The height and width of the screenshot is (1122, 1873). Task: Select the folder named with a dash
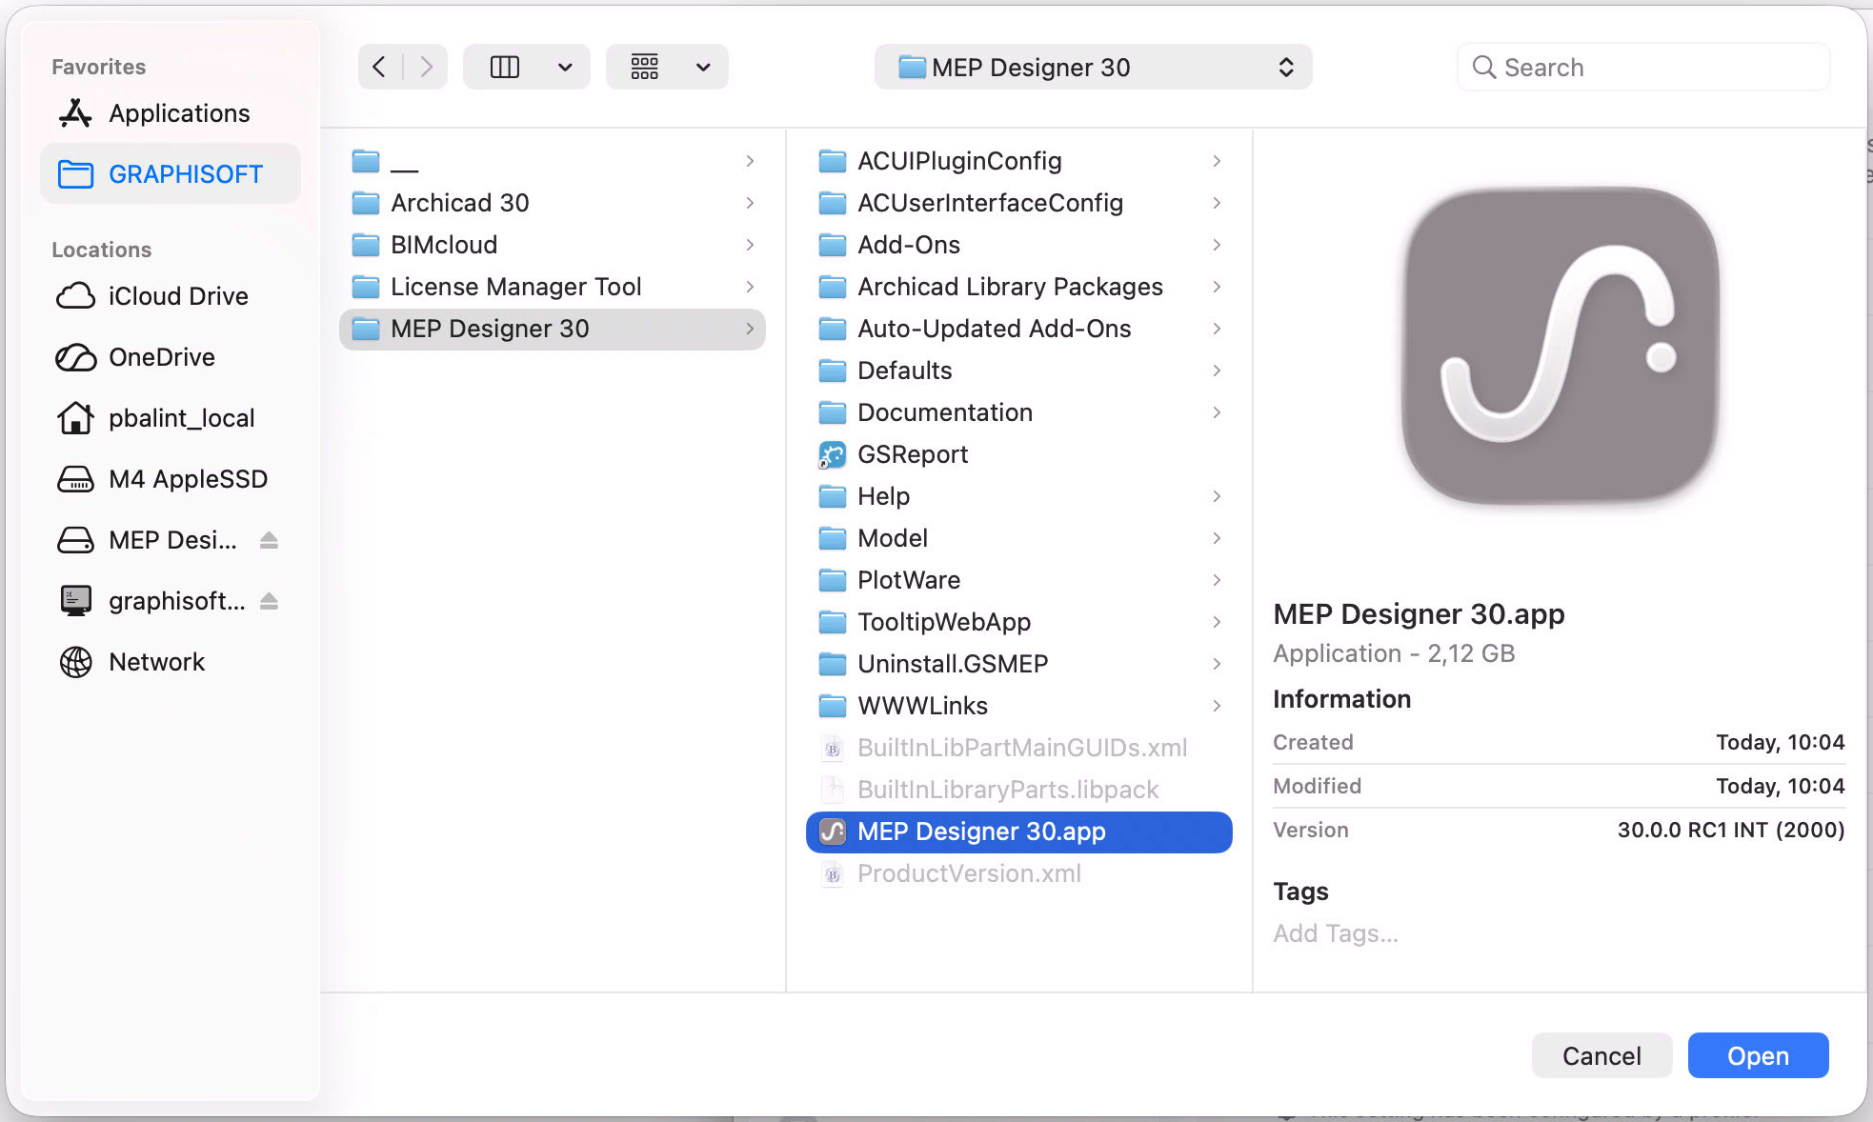553,161
